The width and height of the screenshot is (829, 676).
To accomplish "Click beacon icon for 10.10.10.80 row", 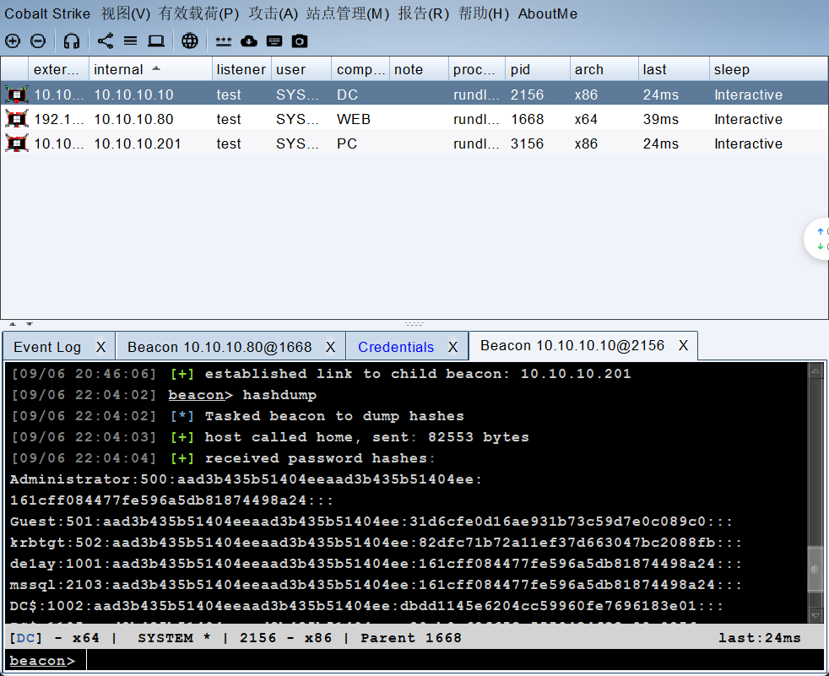I will coord(17,119).
